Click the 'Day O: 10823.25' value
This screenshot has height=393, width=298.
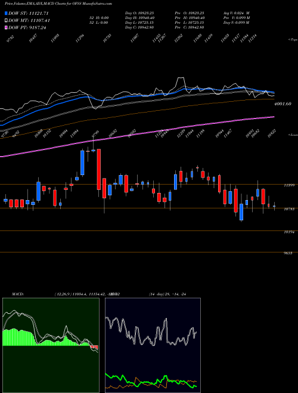click(139, 13)
